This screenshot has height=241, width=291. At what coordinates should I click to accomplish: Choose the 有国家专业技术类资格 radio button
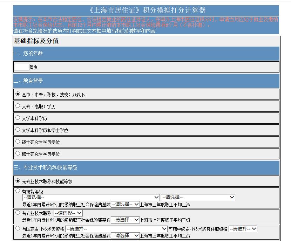coord(18,228)
